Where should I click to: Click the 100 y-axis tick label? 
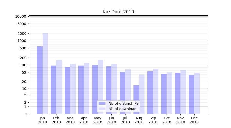23,65
